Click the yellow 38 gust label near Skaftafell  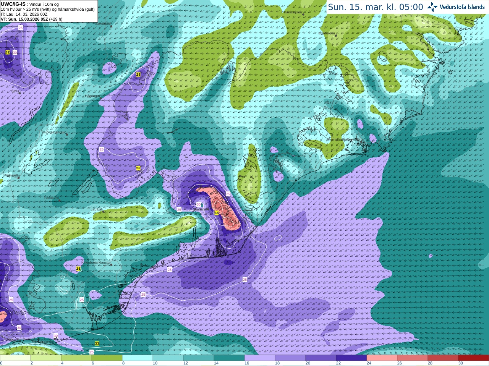pos(217,213)
